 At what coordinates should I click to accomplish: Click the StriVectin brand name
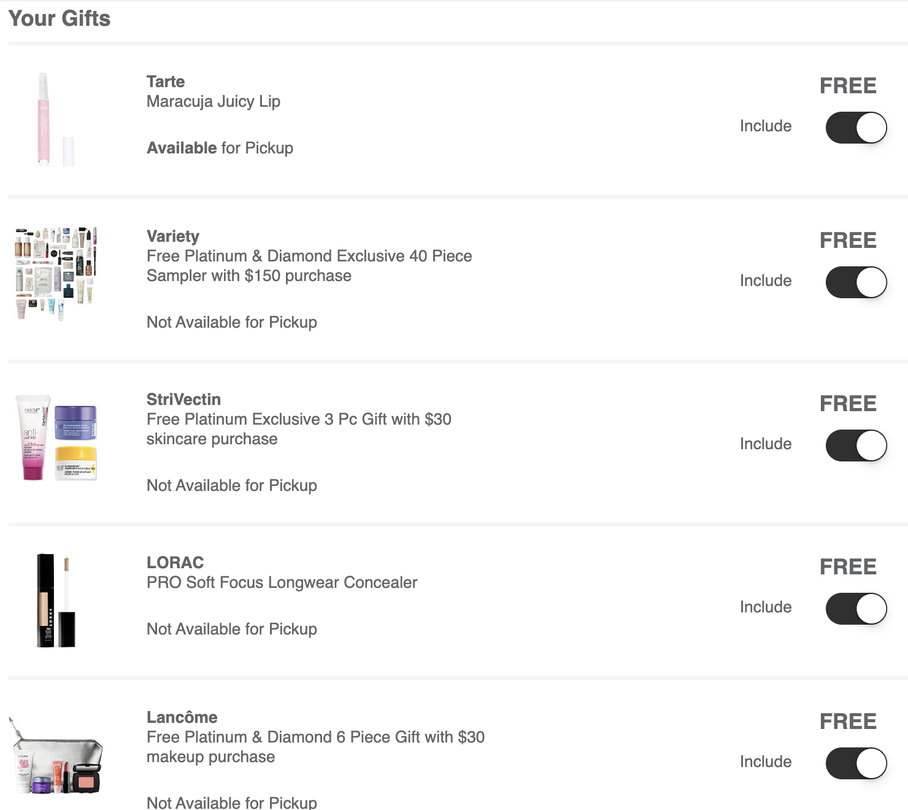click(183, 399)
